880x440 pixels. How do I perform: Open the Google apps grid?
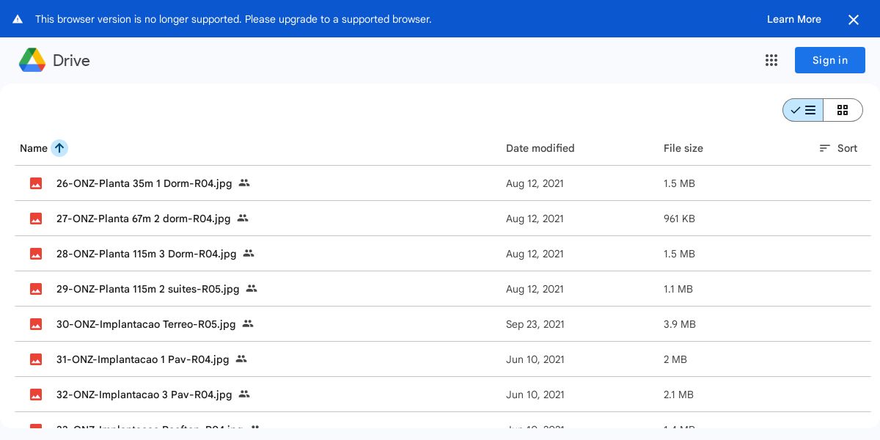771,60
